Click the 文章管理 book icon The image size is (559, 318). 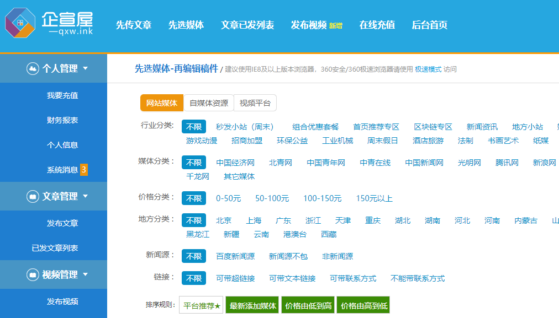click(x=33, y=196)
